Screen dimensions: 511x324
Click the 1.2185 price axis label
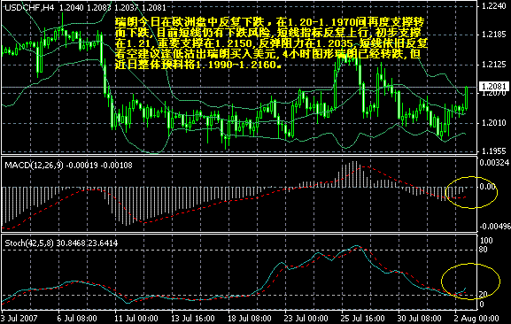493,34
